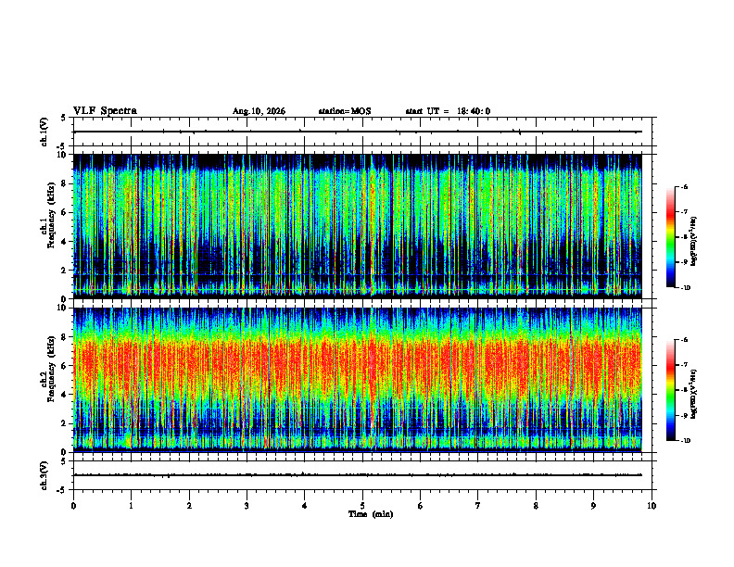Click the Aug.10, 2026 date label
This screenshot has height=567, width=734.
pyautogui.click(x=259, y=111)
